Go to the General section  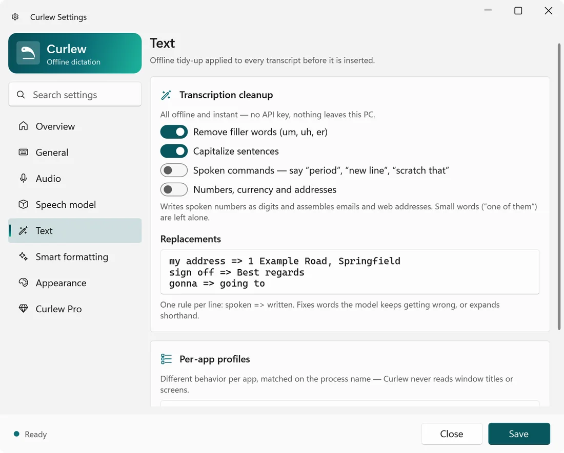pos(75,152)
